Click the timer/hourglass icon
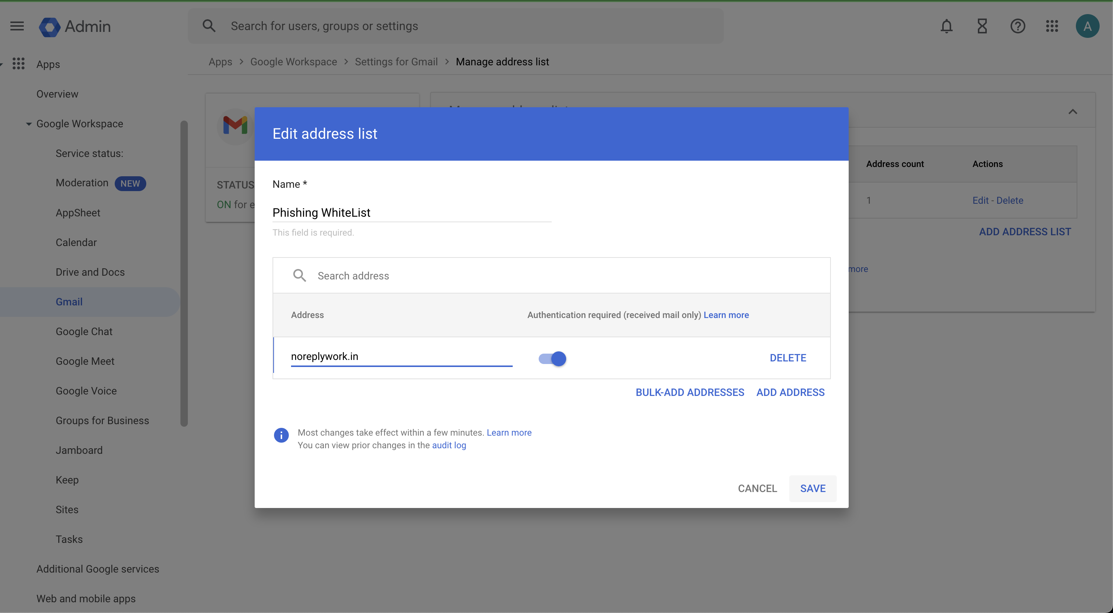Screen dimensions: 1113x613 click(982, 26)
